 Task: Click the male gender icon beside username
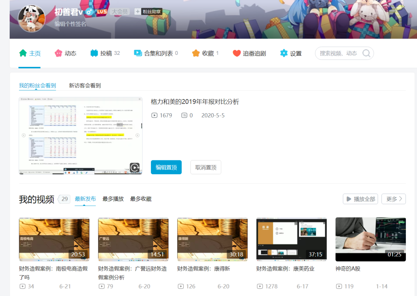(89, 12)
